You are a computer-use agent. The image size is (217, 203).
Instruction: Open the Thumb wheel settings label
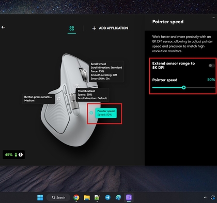coord(92,95)
